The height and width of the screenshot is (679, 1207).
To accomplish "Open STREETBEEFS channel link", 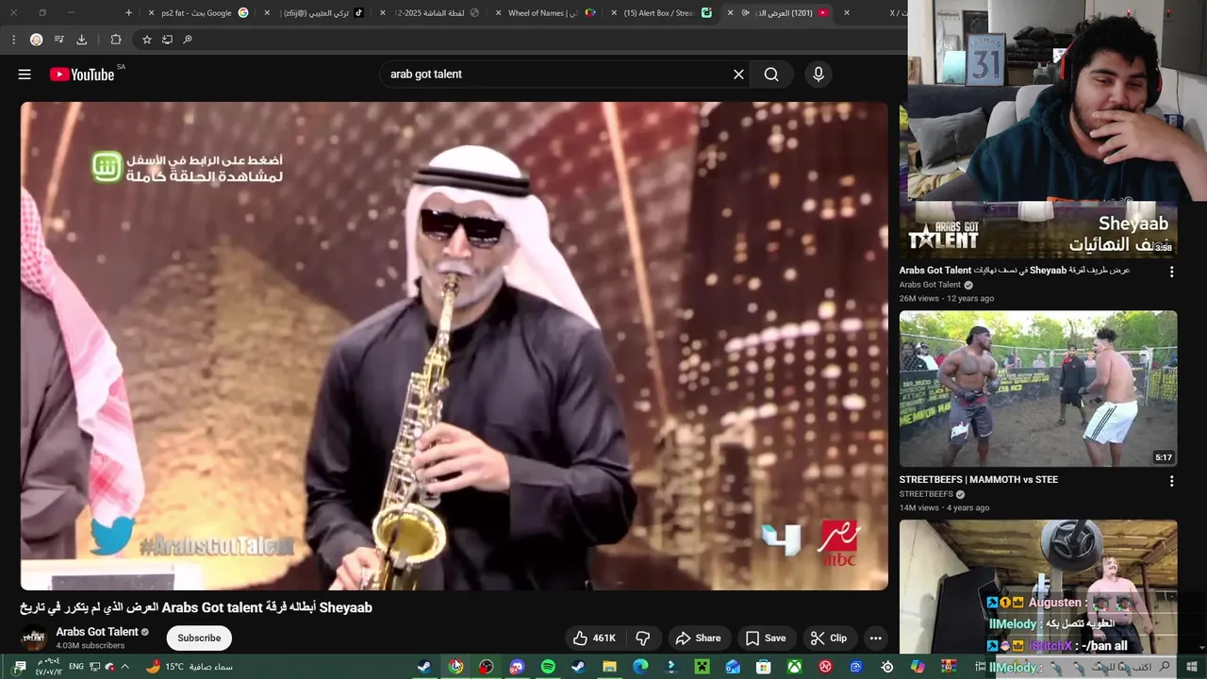I will (x=926, y=494).
